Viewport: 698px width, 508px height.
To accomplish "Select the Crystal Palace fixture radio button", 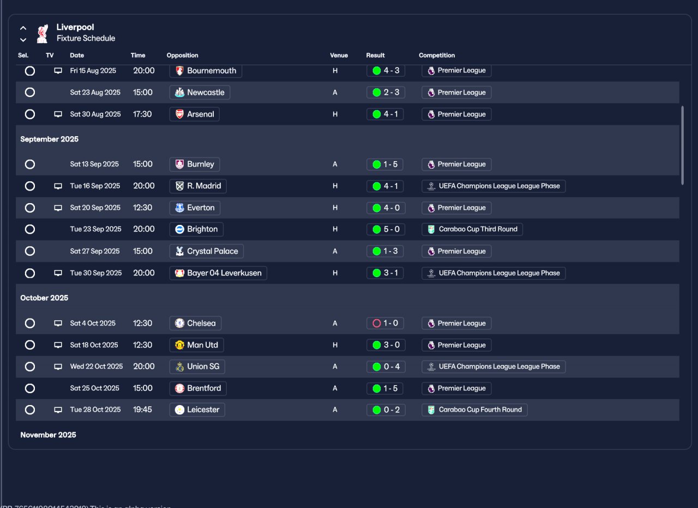I will 30,252.
